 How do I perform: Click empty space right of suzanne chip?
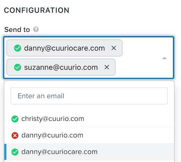click(x=138, y=67)
